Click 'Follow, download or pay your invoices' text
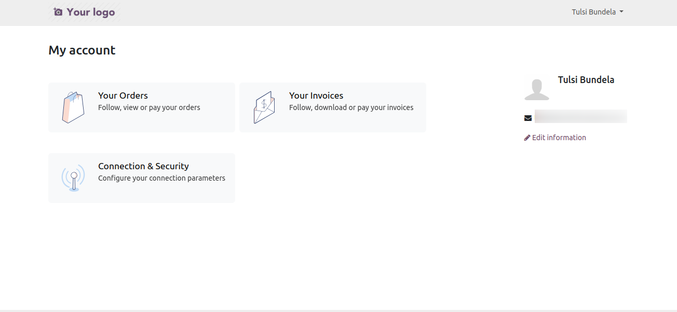Screen dimensions: 677x312 coord(351,107)
